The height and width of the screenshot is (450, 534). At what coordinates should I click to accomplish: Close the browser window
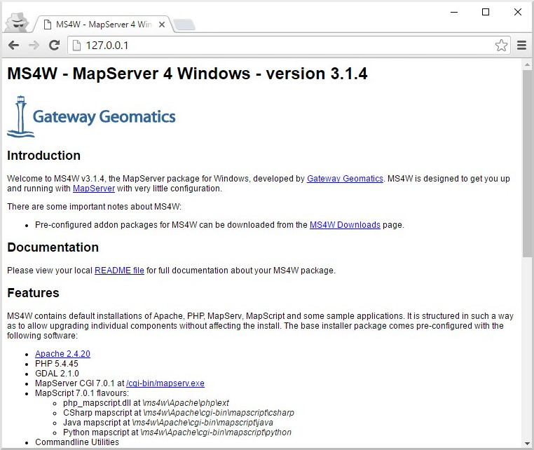coord(518,12)
